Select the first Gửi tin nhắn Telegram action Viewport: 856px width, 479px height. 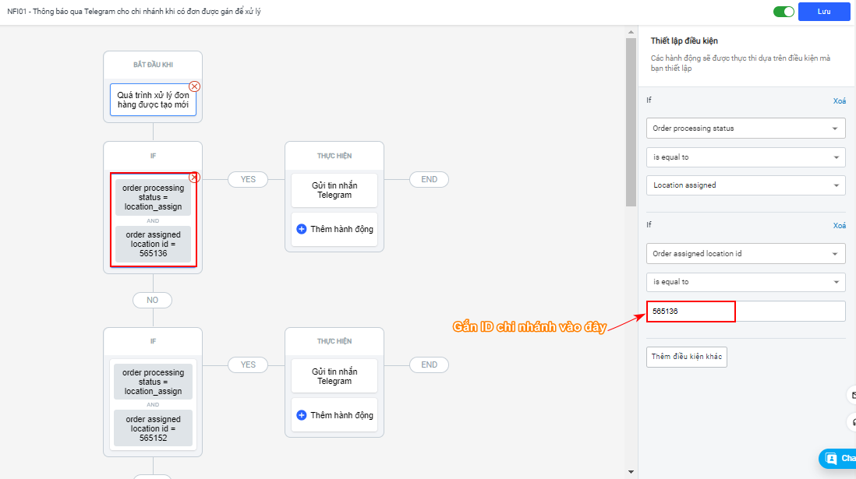[334, 190]
